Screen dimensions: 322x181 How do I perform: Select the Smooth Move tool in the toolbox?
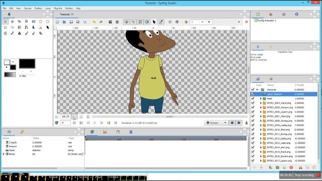[x=12, y=22]
